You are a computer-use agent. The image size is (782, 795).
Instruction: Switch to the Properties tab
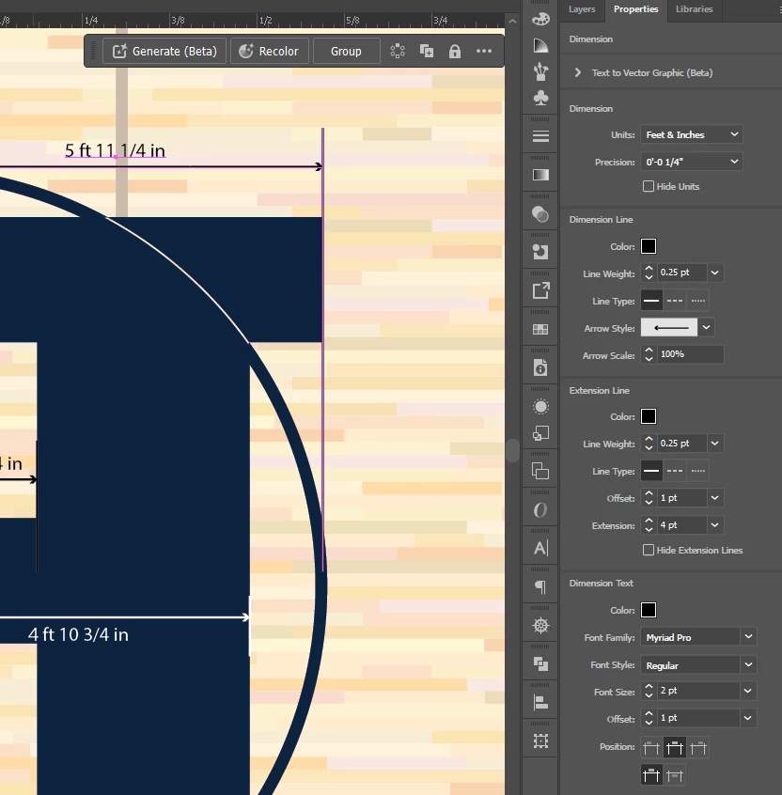tap(636, 9)
